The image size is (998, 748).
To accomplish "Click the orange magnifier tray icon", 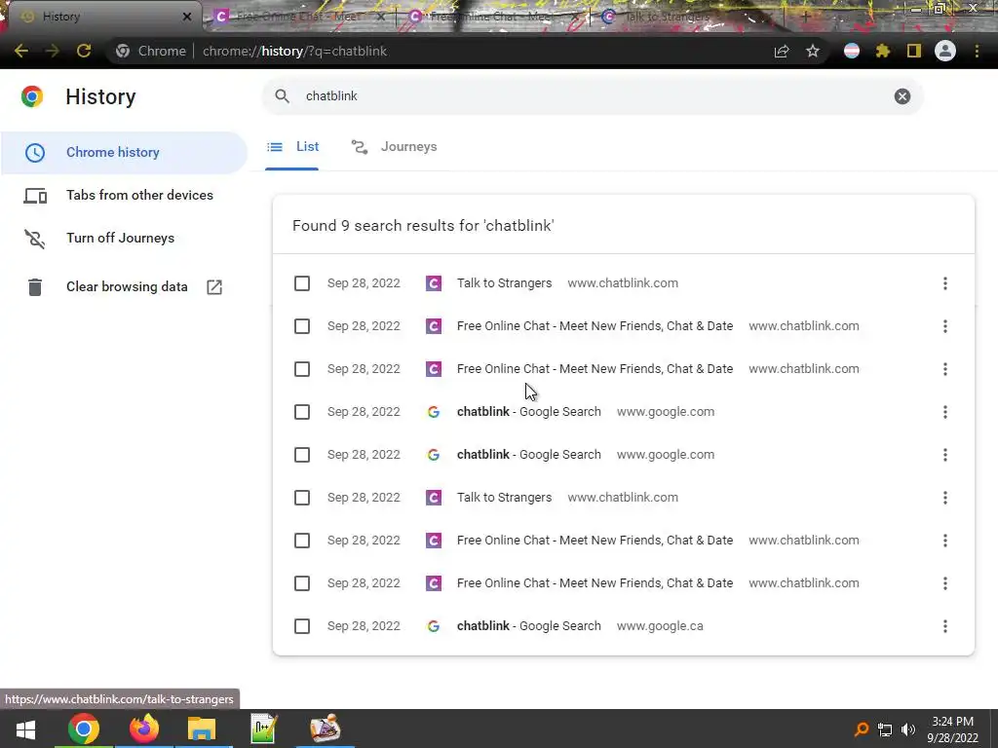I will (x=862, y=729).
